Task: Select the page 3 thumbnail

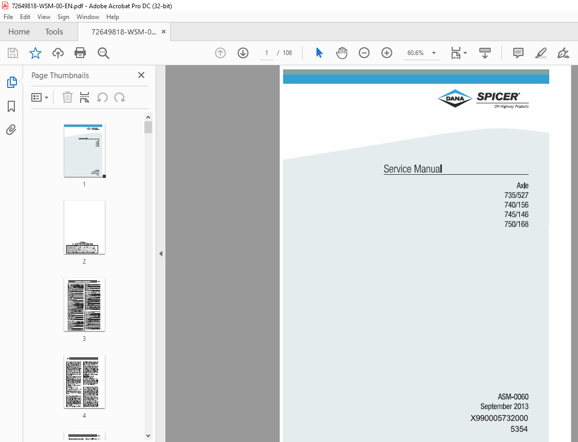Action: point(84,304)
